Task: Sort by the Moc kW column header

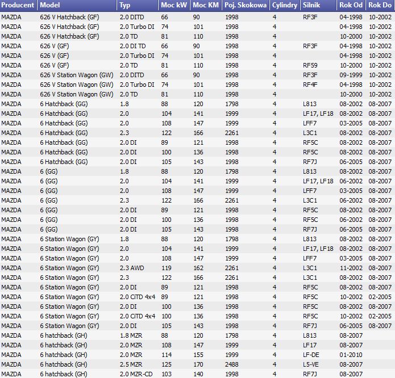Action: (174, 5)
